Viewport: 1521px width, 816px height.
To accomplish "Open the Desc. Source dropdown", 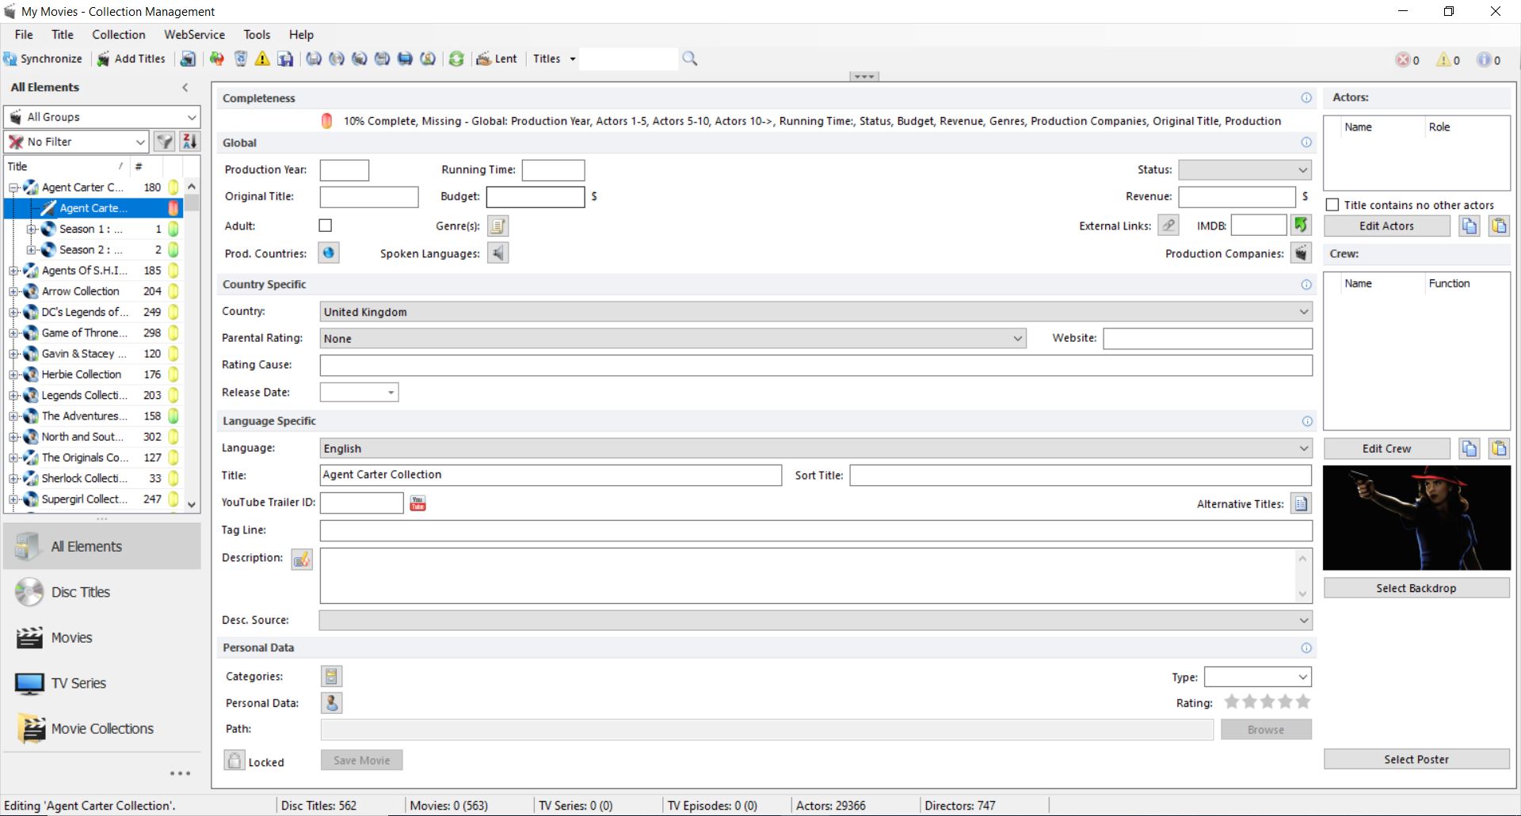I will pyautogui.click(x=816, y=621).
